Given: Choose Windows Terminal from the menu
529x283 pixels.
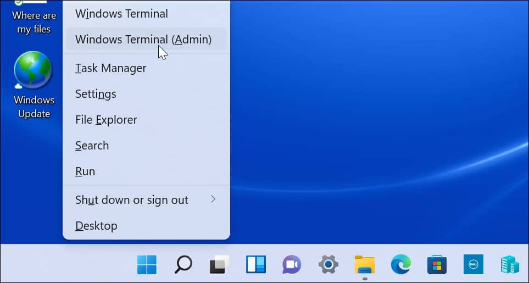Looking at the screenshot, I should pyautogui.click(x=147, y=14).
